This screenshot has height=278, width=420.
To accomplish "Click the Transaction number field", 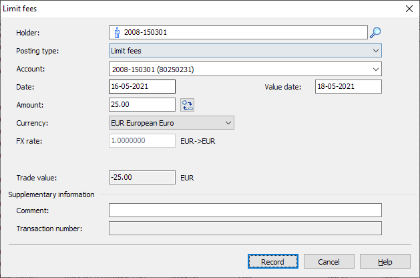I will coord(244,229).
